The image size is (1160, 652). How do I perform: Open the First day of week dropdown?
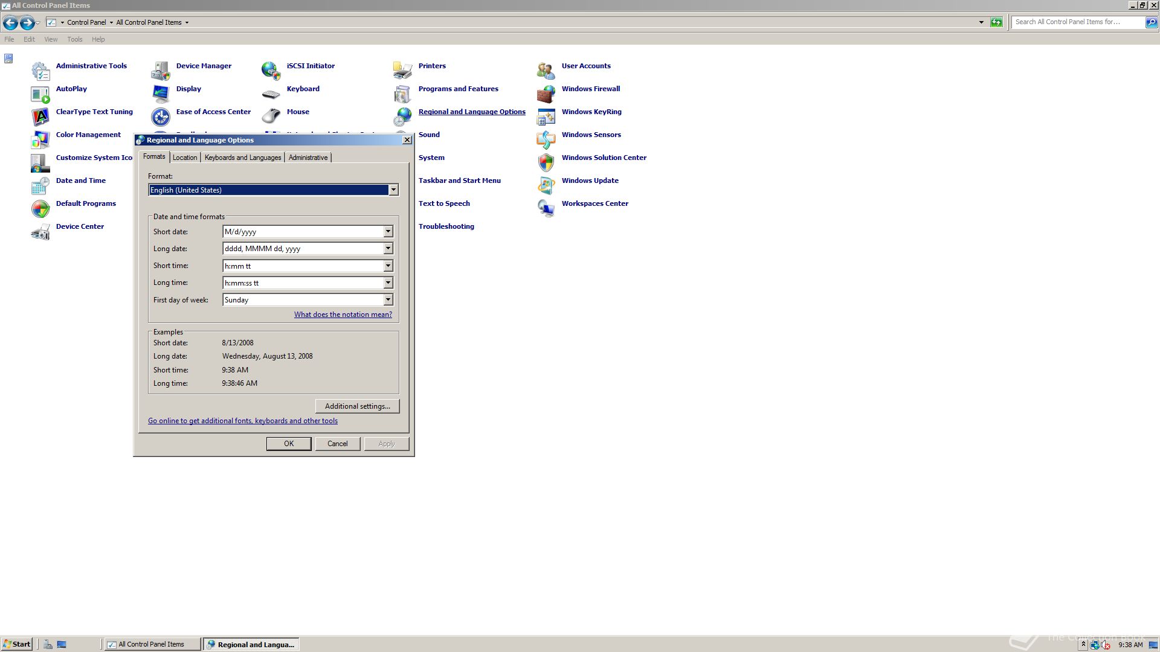(x=388, y=300)
